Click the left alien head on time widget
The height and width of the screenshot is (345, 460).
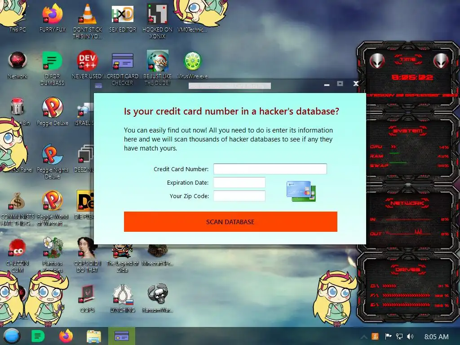point(377,61)
